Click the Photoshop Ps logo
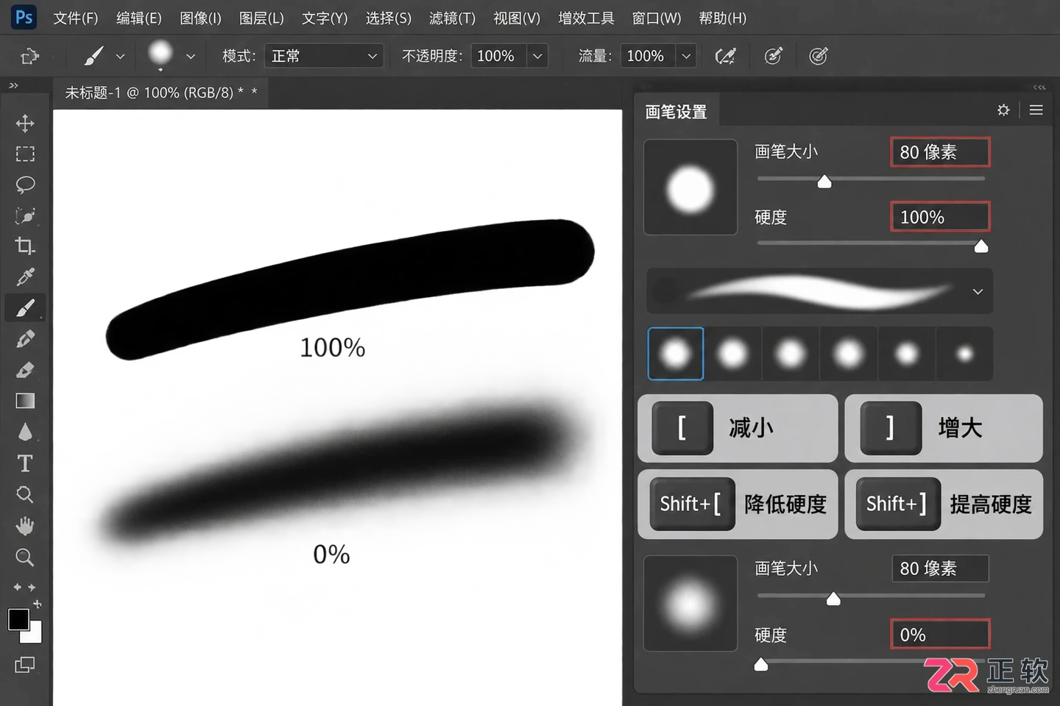Screen dimensions: 1060x706 pyautogui.click(x=24, y=17)
